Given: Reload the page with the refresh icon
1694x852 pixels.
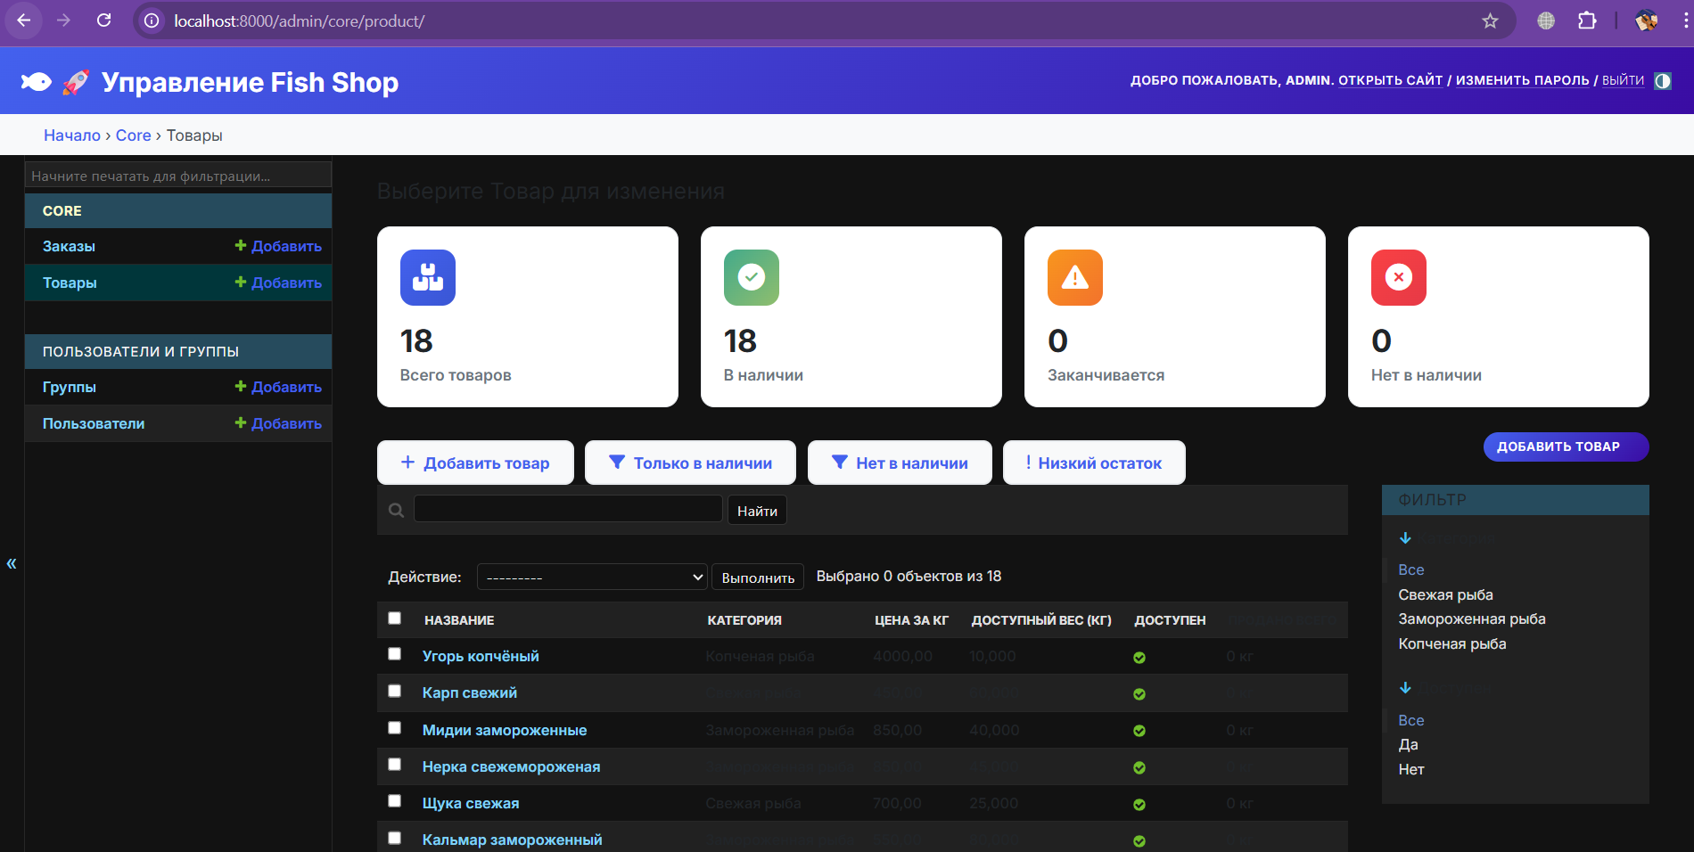Looking at the screenshot, I should [103, 20].
